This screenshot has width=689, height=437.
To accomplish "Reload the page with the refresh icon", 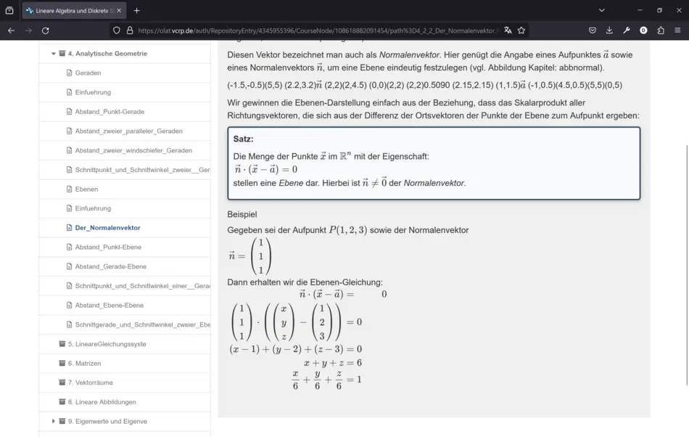I will [x=46, y=30].
